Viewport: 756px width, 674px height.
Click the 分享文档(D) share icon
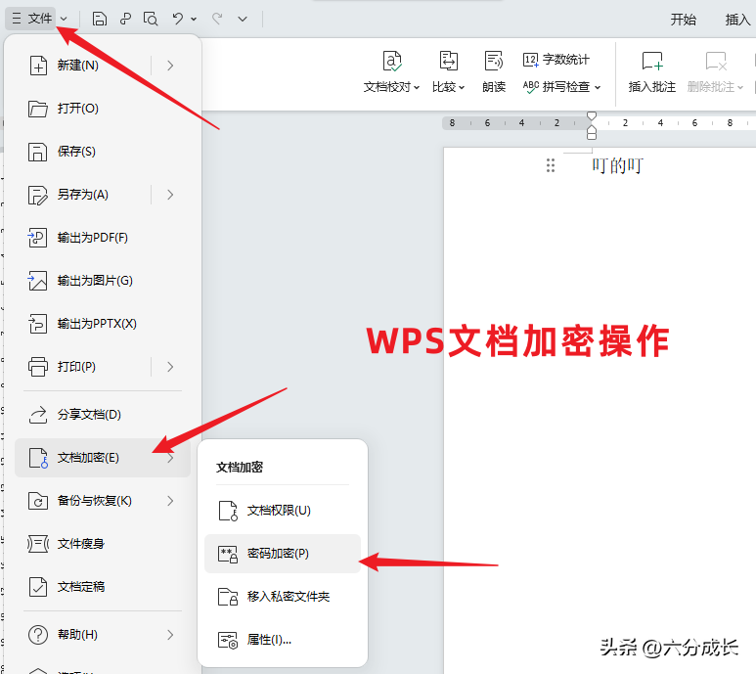37,415
